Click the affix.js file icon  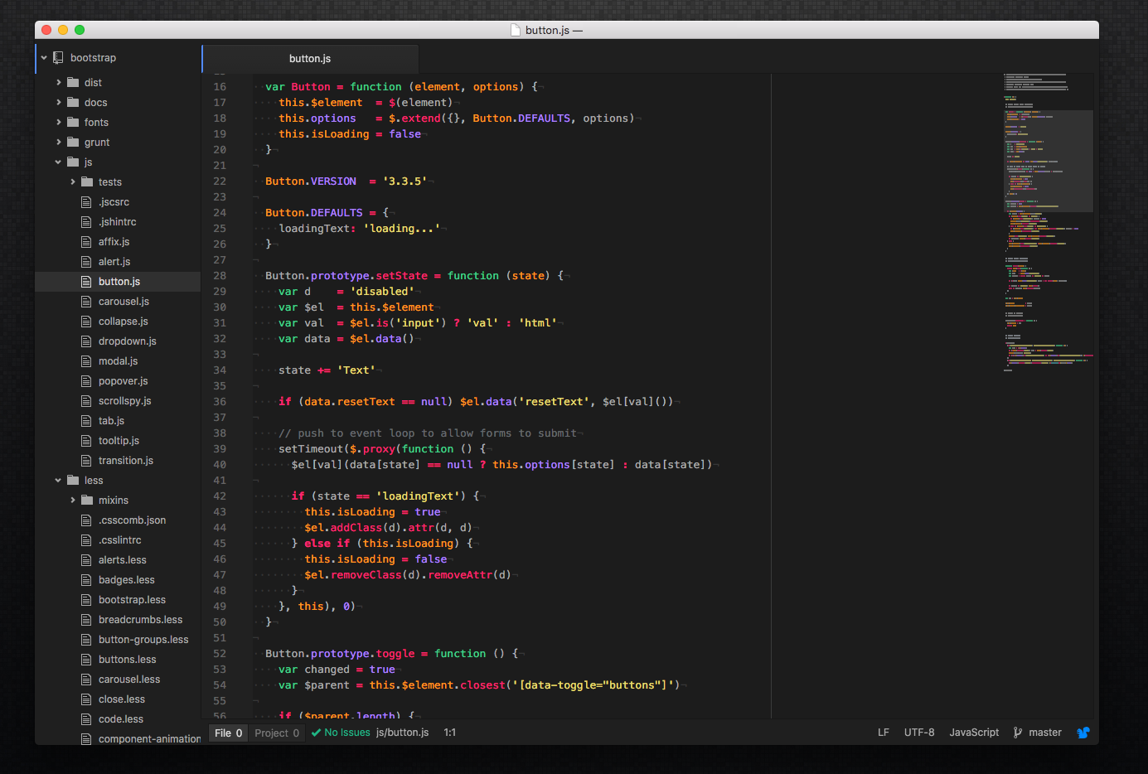tap(86, 242)
